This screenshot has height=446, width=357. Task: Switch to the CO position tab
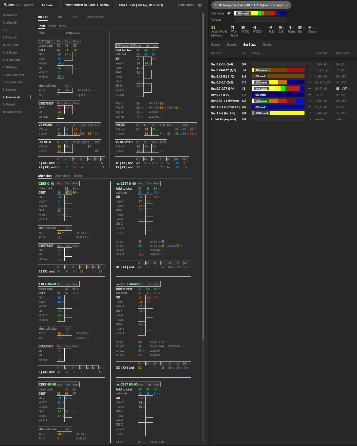(x=74, y=17)
